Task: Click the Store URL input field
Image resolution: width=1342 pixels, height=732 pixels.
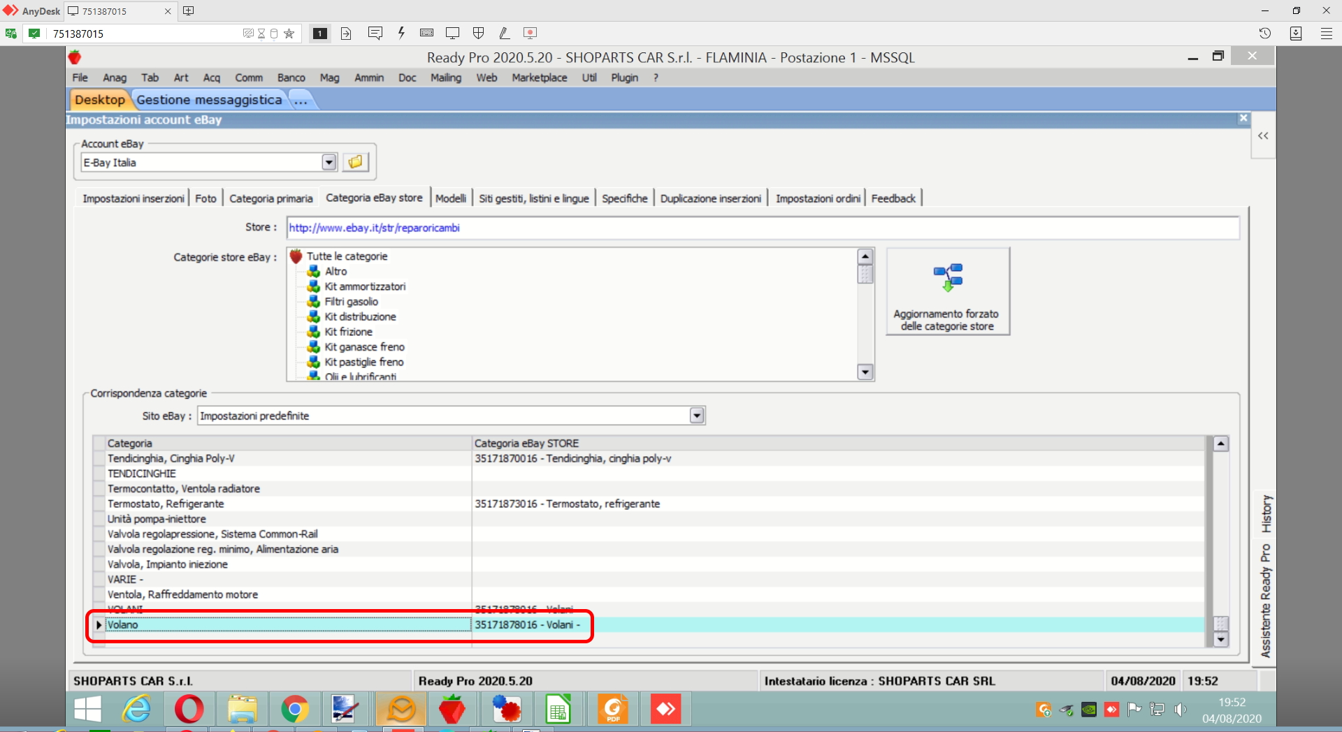Action: (x=763, y=228)
